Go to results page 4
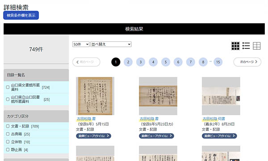 [x=153, y=62]
